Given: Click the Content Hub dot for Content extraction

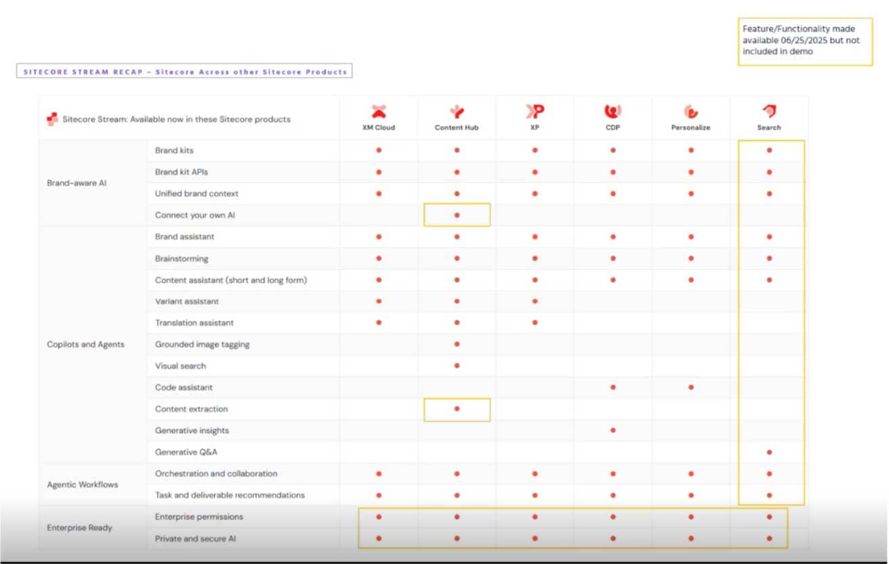Looking at the screenshot, I should click(457, 409).
